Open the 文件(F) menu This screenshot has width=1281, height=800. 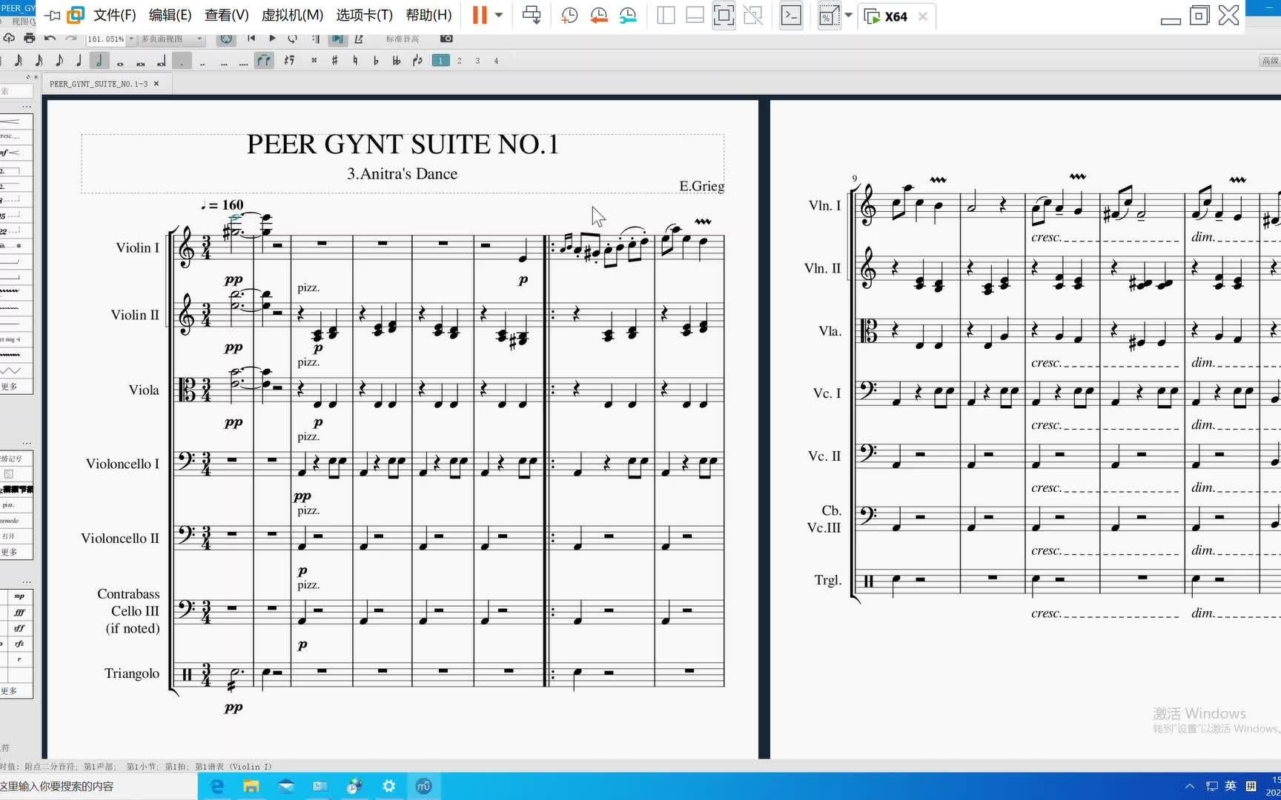point(114,15)
